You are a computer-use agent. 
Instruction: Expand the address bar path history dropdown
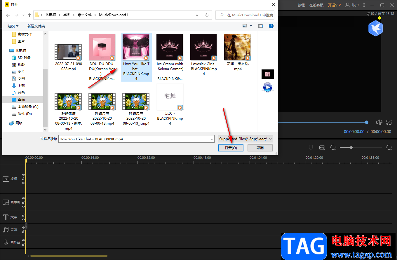click(197, 15)
